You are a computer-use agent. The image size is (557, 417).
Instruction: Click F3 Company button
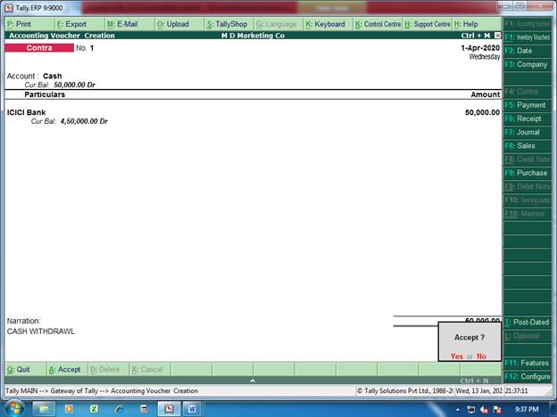pos(528,64)
